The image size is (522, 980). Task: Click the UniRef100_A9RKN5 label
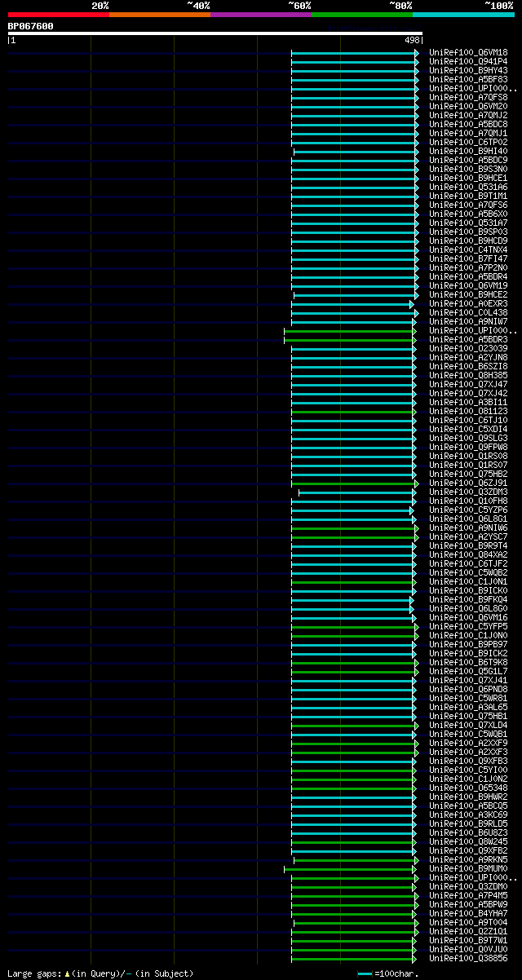coord(468,859)
